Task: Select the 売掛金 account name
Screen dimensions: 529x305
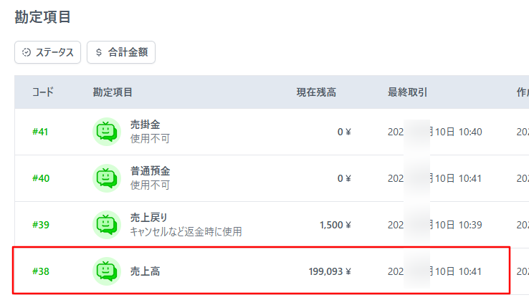Action: coord(145,125)
